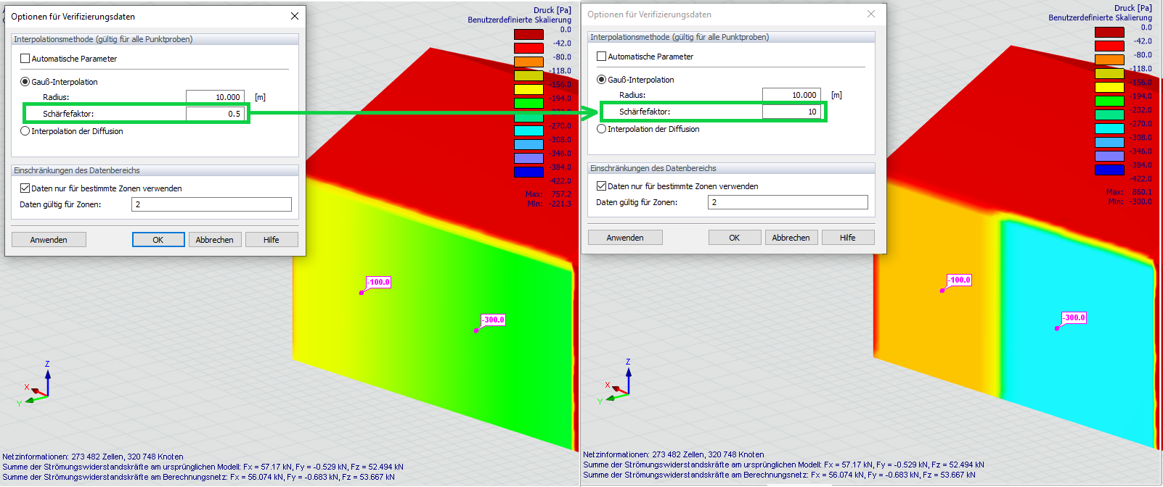Choose Interpolation der Diffusion in left dialog
The height and width of the screenshot is (487, 1163).
(x=25, y=131)
